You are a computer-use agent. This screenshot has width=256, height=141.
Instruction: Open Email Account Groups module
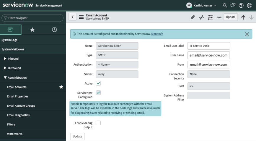coord(21,106)
